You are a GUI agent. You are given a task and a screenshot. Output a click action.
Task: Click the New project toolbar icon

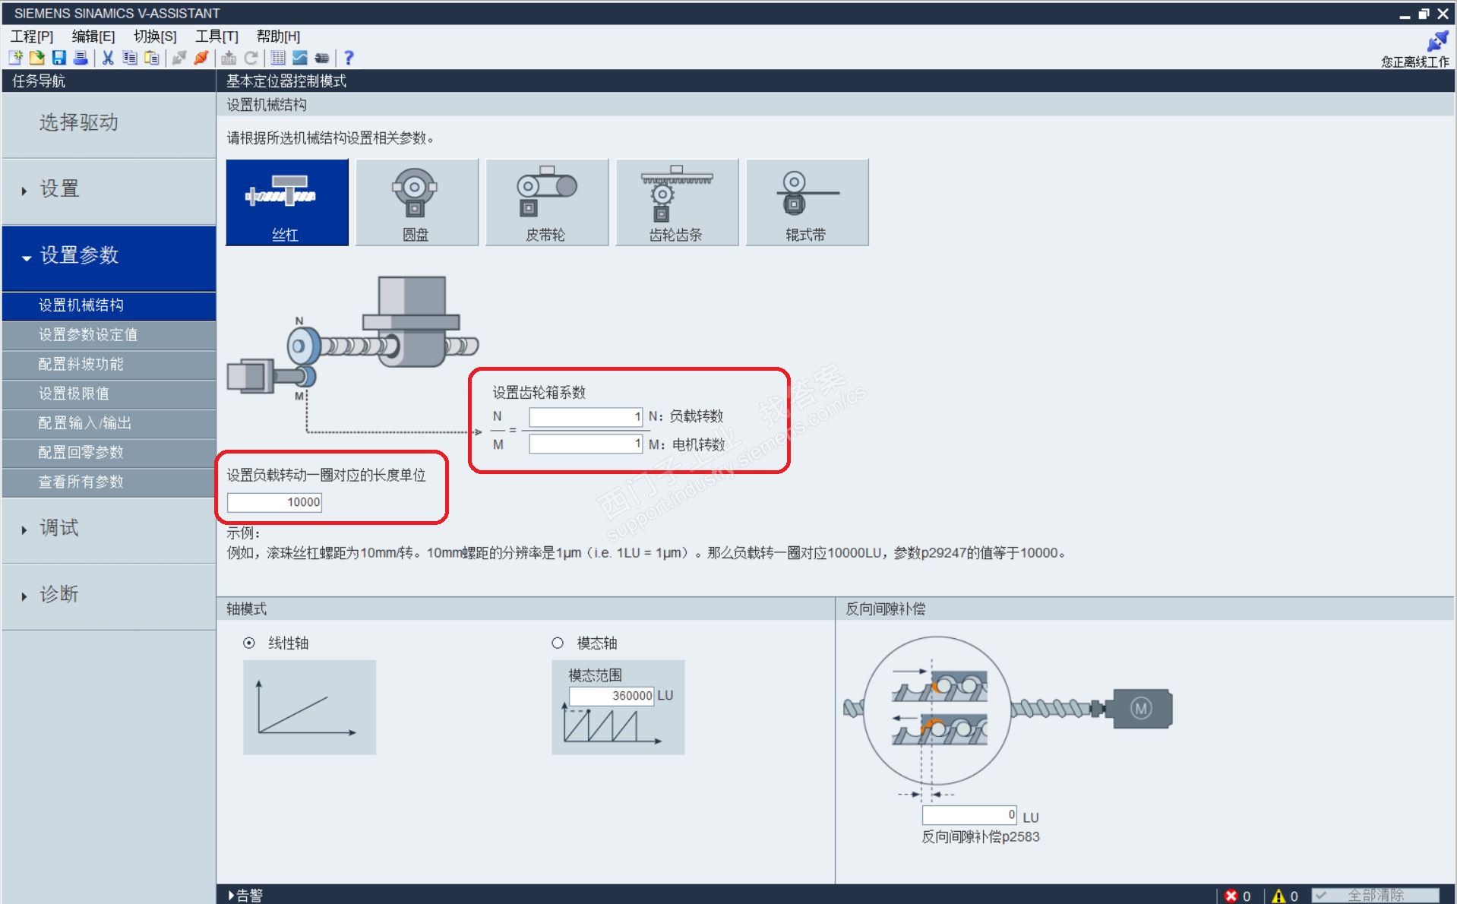[x=15, y=58]
